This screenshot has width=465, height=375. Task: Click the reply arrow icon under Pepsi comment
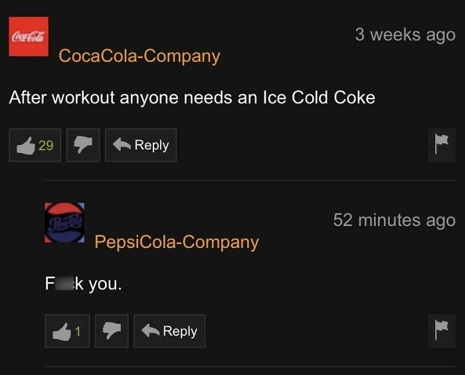(x=150, y=330)
